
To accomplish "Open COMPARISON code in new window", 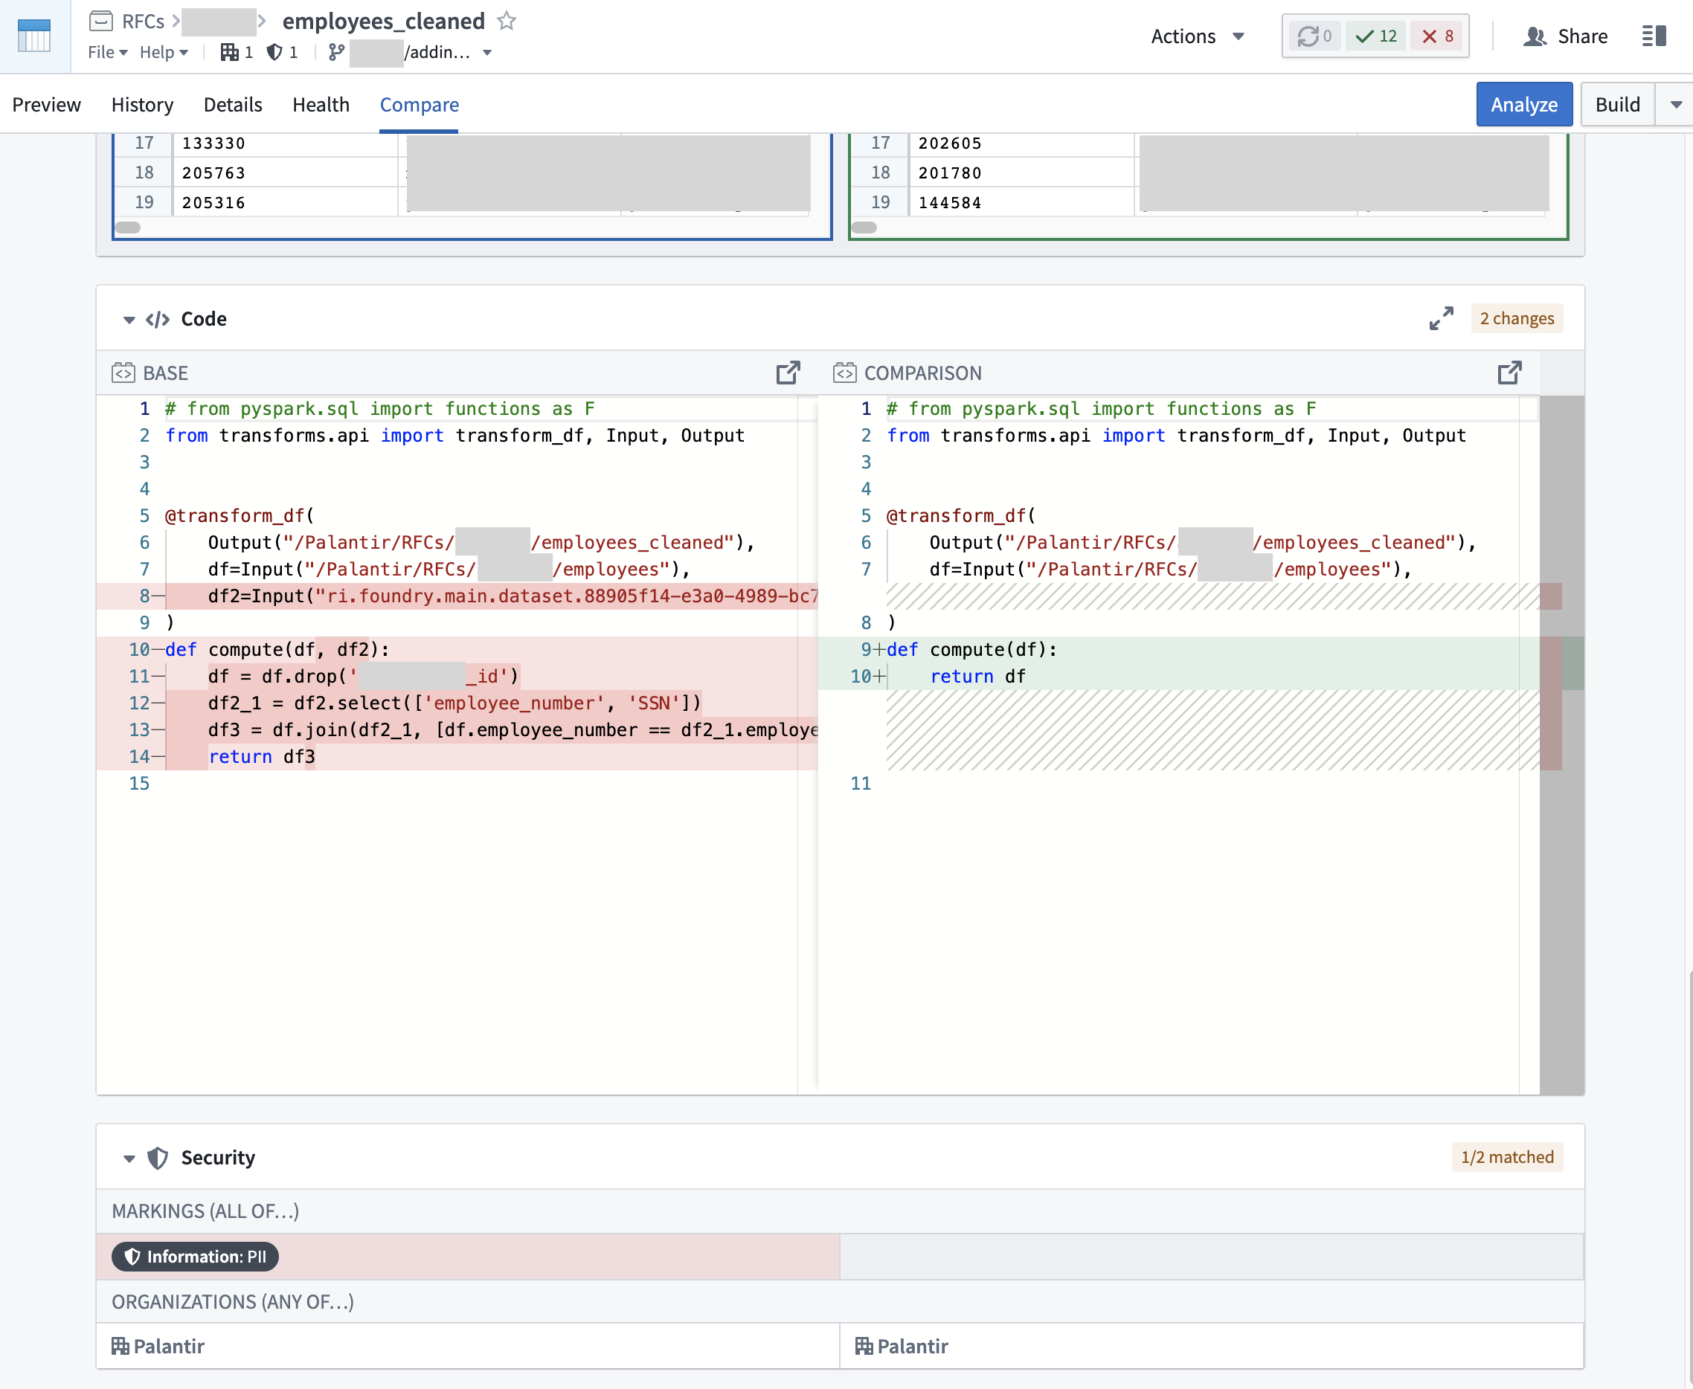I will pyautogui.click(x=1510, y=373).
